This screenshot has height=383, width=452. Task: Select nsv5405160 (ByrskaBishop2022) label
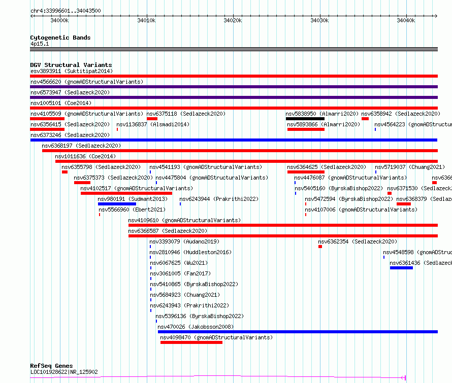(339, 188)
